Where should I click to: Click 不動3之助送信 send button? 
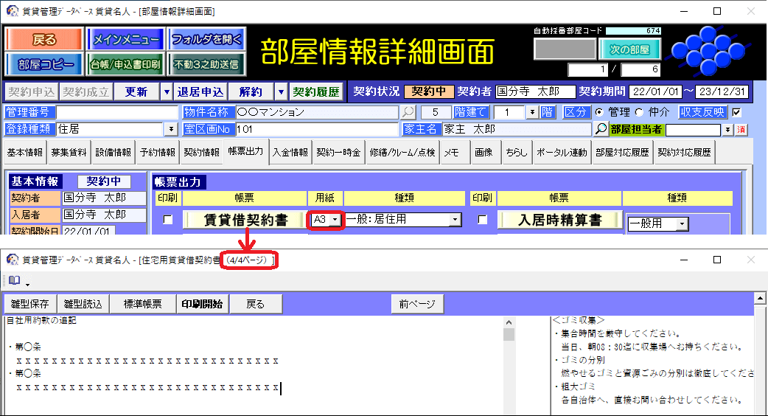tap(206, 65)
